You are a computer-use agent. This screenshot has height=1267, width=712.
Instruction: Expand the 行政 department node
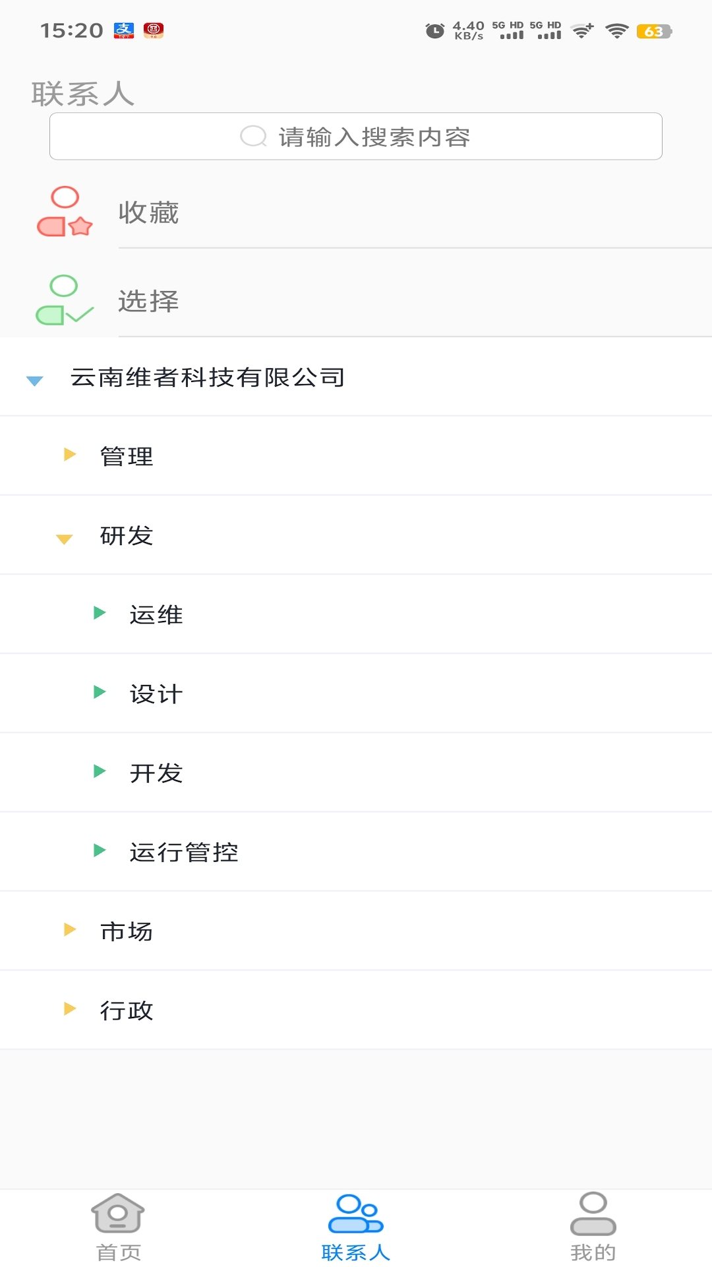point(69,1009)
